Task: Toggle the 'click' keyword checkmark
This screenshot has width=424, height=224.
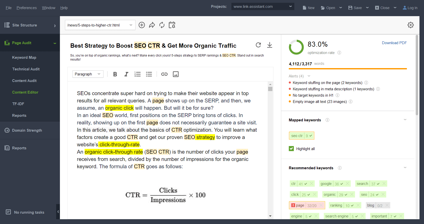Action: coord(309,195)
